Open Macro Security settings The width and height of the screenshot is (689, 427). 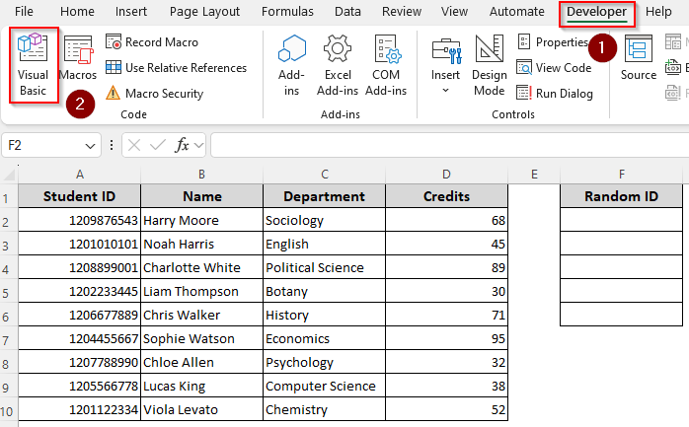[x=155, y=93]
